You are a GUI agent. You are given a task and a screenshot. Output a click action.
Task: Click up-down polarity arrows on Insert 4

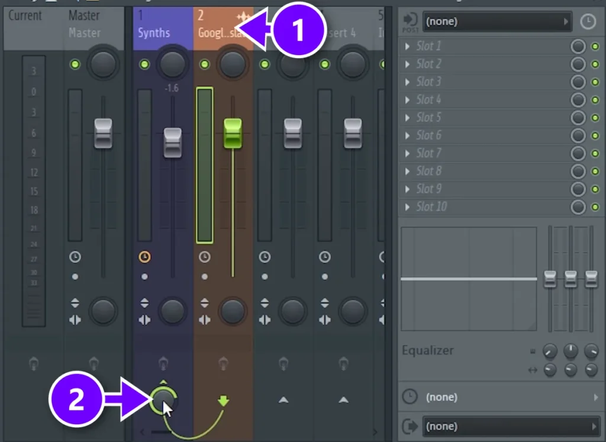pos(325,303)
